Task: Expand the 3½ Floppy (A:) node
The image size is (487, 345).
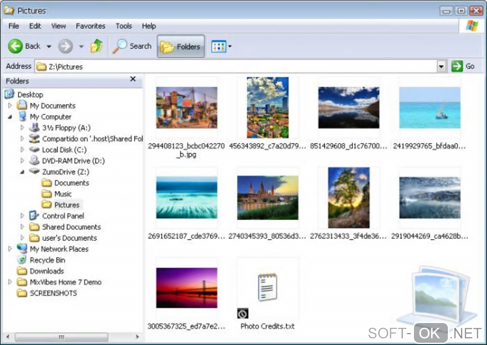Action: [x=22, y=127]
